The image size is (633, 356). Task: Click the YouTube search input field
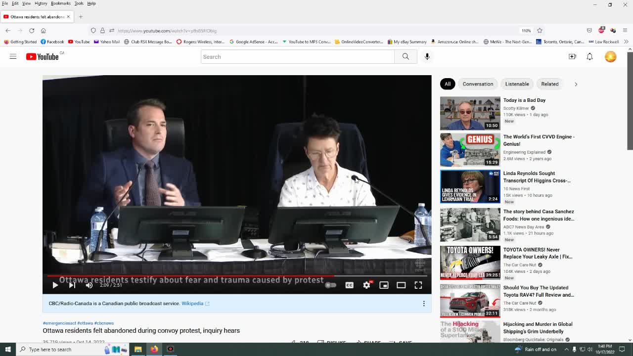pyautogui.click(x=297, y=57)
